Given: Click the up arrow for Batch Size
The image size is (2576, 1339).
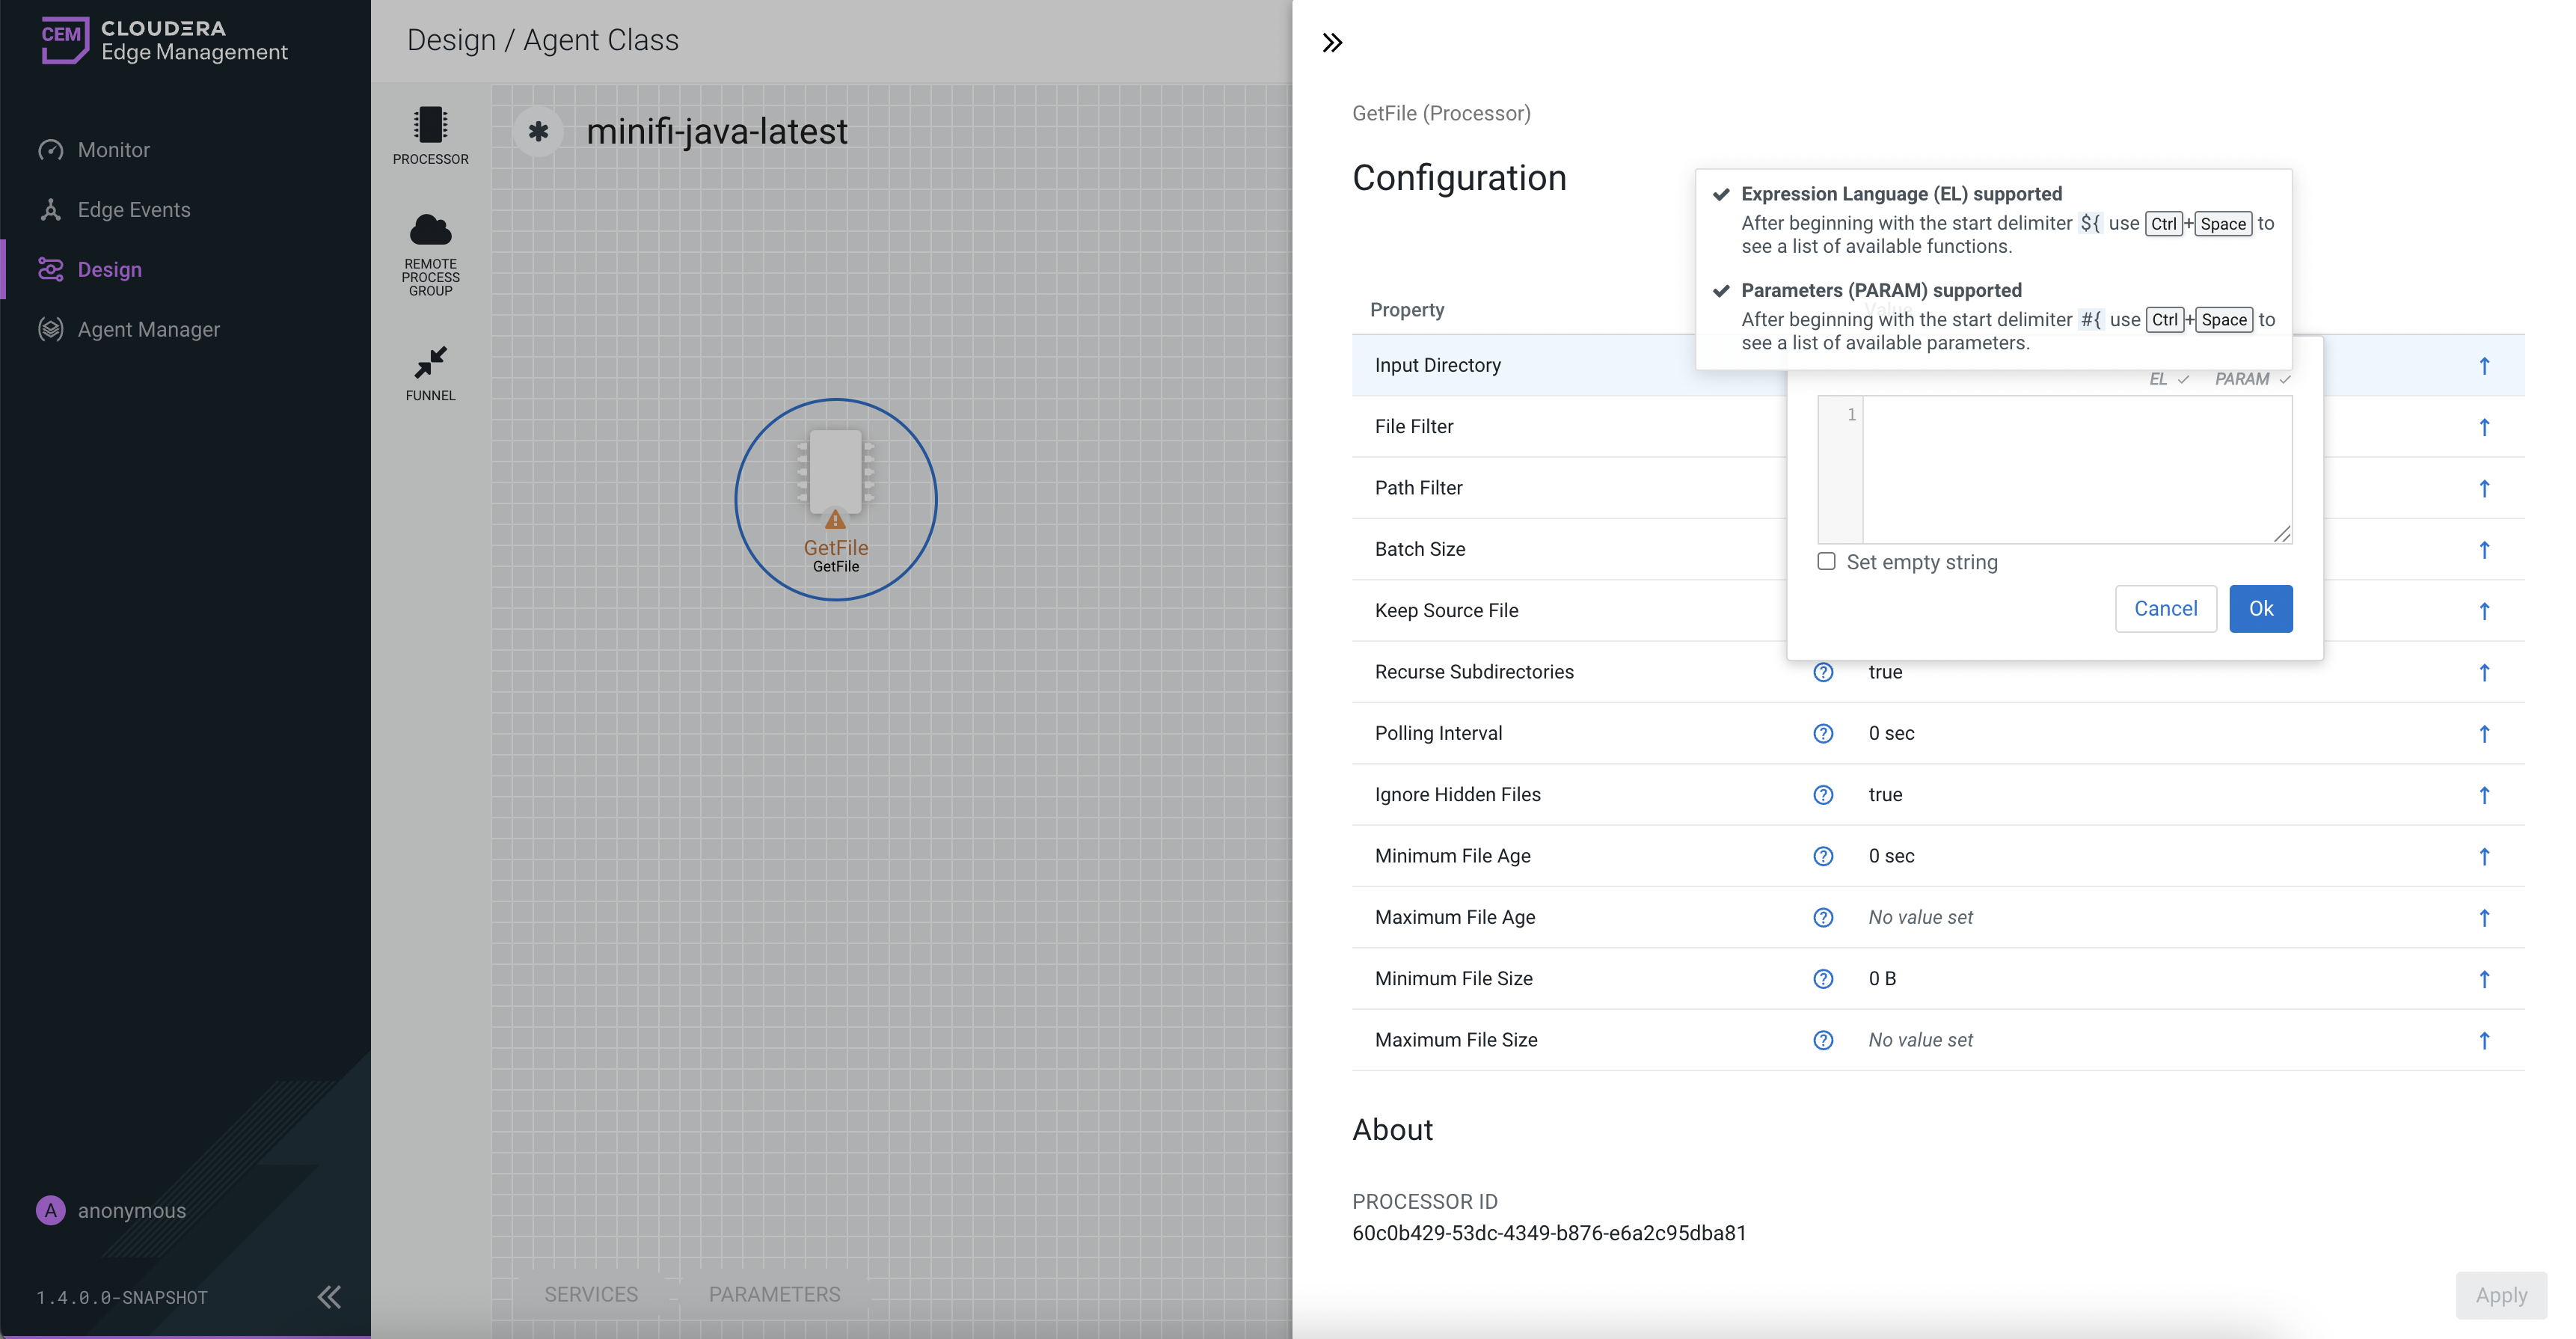Looking at the screenshot, I should coord(2484,549).
